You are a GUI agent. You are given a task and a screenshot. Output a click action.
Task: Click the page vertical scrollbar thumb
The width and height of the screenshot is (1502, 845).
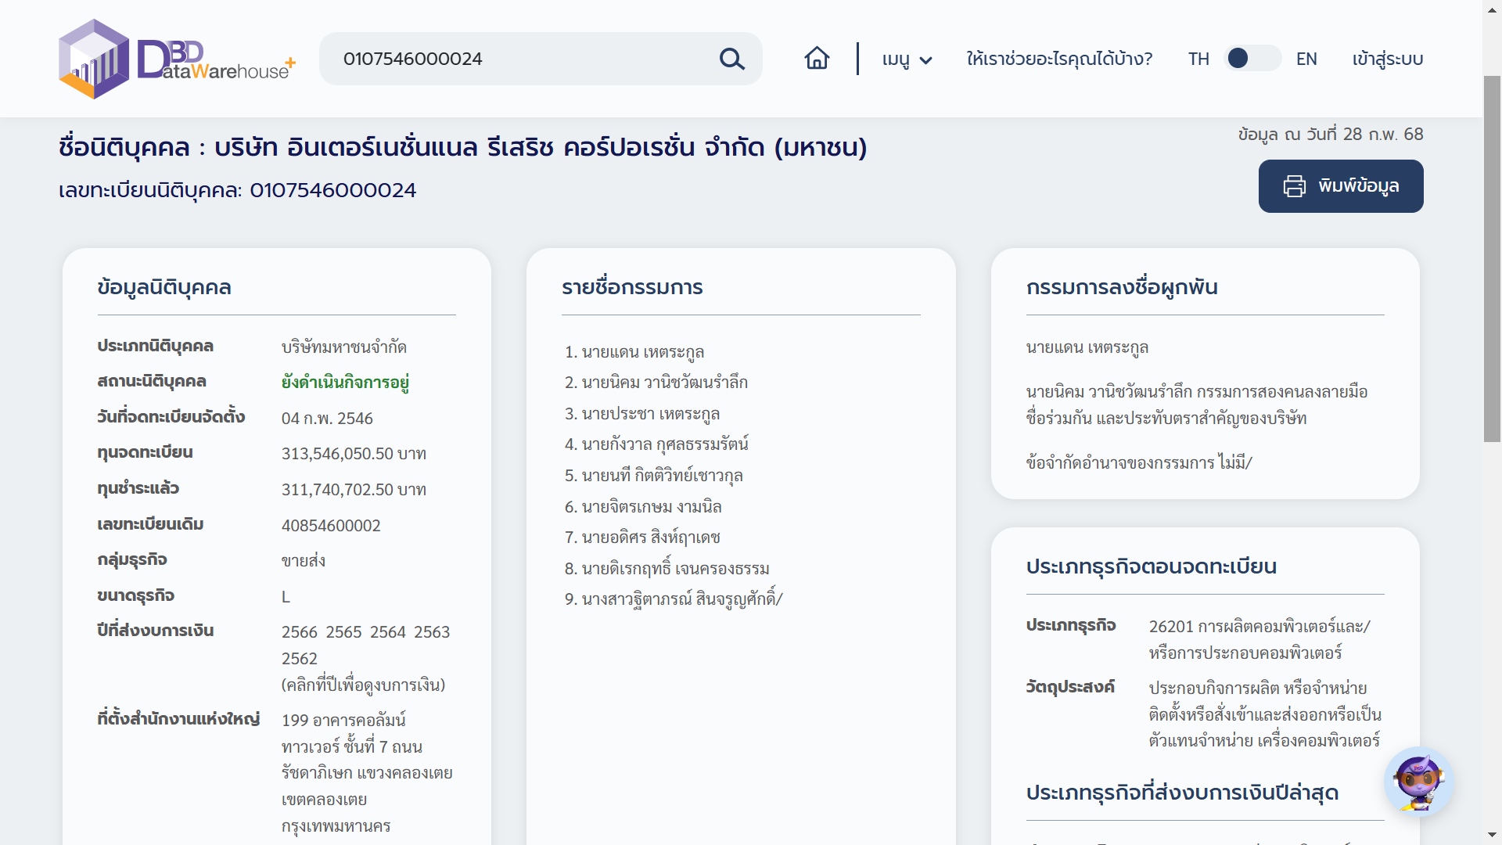(x=1492, y=258)
